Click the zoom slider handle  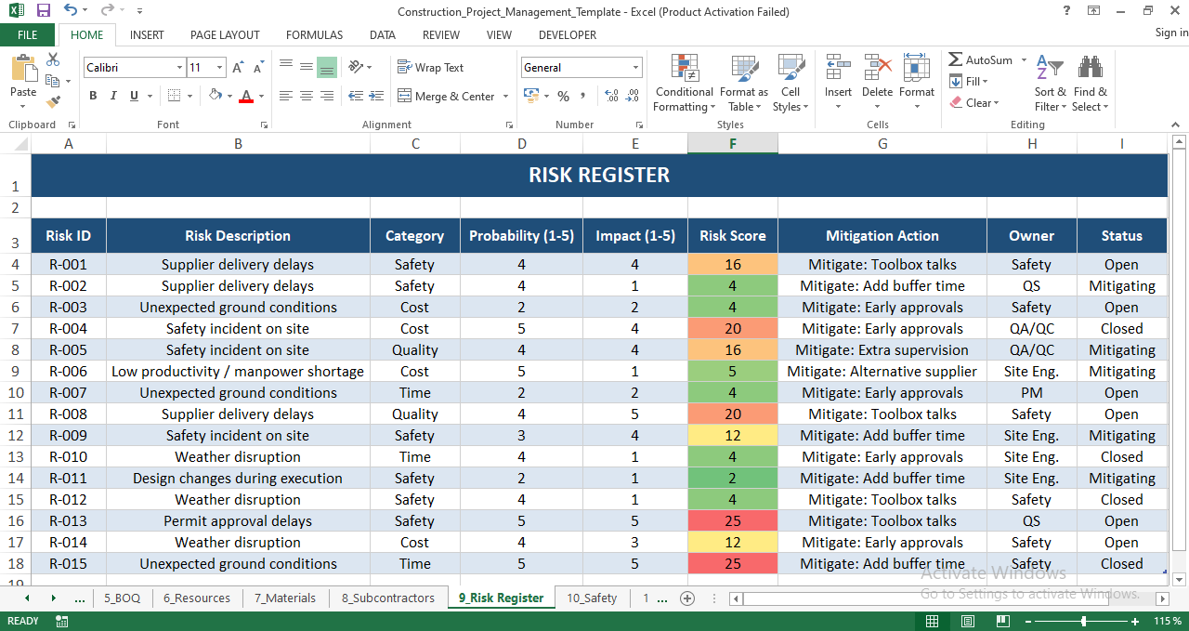point(1083,621)
